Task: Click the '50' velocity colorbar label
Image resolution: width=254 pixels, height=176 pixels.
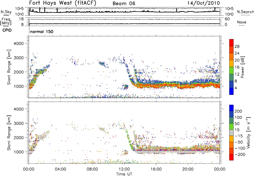Action: (237, 124)
